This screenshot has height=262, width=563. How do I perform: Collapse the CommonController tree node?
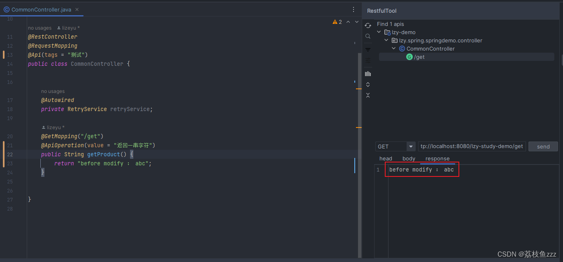point(394,49)
